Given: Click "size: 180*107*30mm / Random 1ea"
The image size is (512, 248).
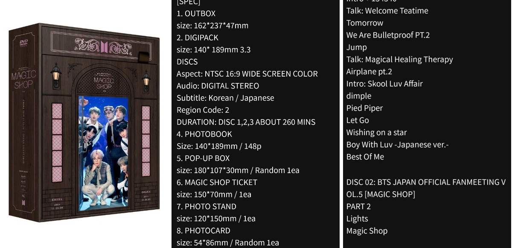Looking at the screenshot, I should coord(238,170).
